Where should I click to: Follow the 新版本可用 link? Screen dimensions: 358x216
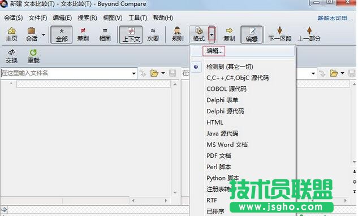coord(334,18)
